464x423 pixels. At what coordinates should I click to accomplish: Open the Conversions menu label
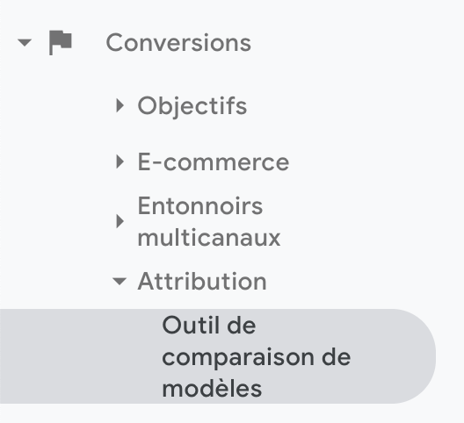pos(178,43)
